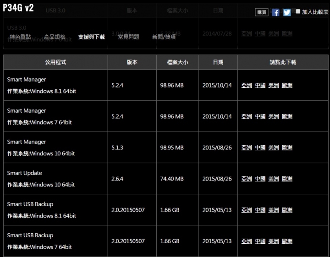Select version 2.6.4 cell
The height and width of the screenshot is (257, 330).
pyautogui.click(x=132, y=179)
